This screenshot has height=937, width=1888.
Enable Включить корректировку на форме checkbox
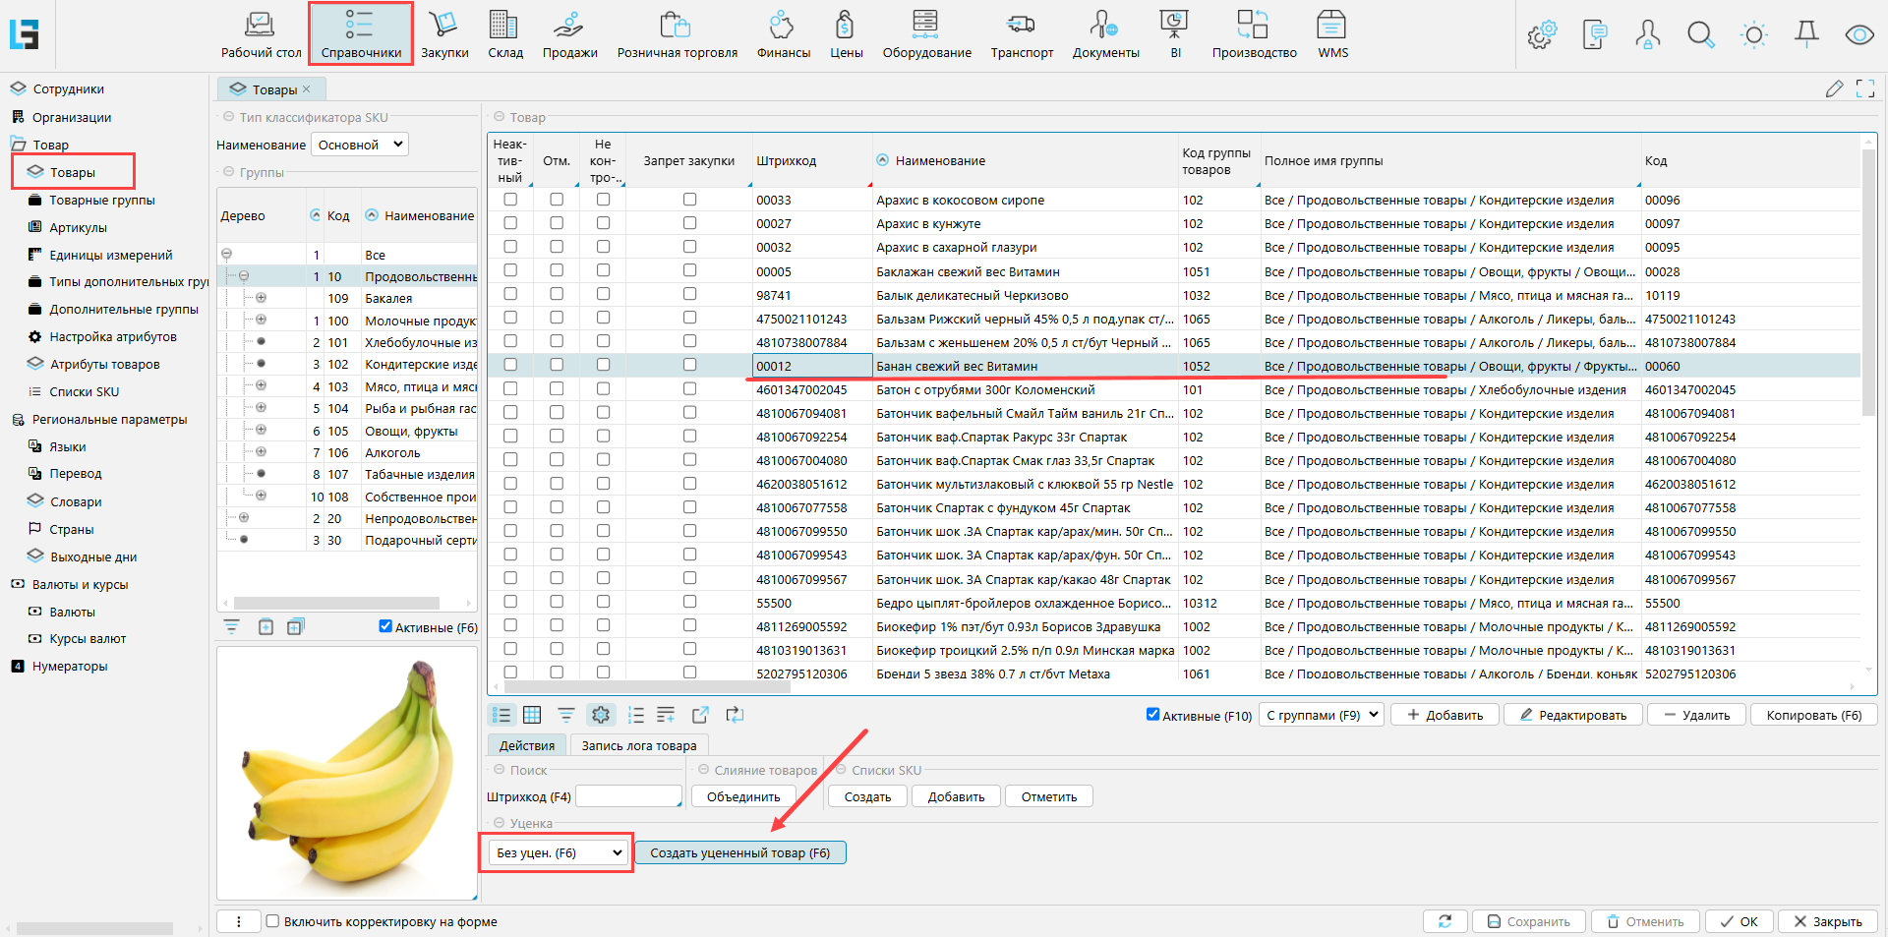tap(273, 921)
